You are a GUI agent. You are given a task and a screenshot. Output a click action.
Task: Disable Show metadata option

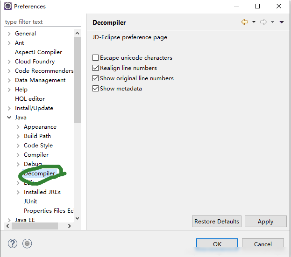pyautogui.click(x=96, y=89)
